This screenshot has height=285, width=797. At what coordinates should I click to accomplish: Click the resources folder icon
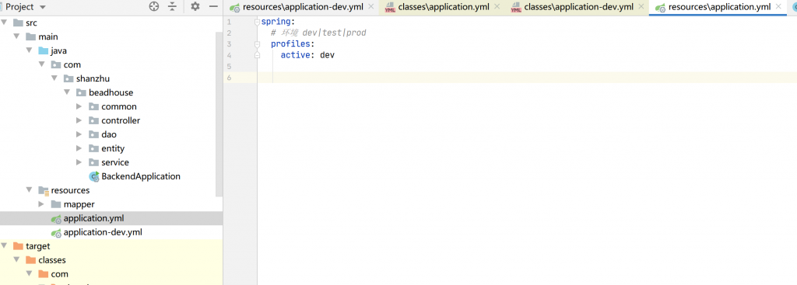click(44, 191)
